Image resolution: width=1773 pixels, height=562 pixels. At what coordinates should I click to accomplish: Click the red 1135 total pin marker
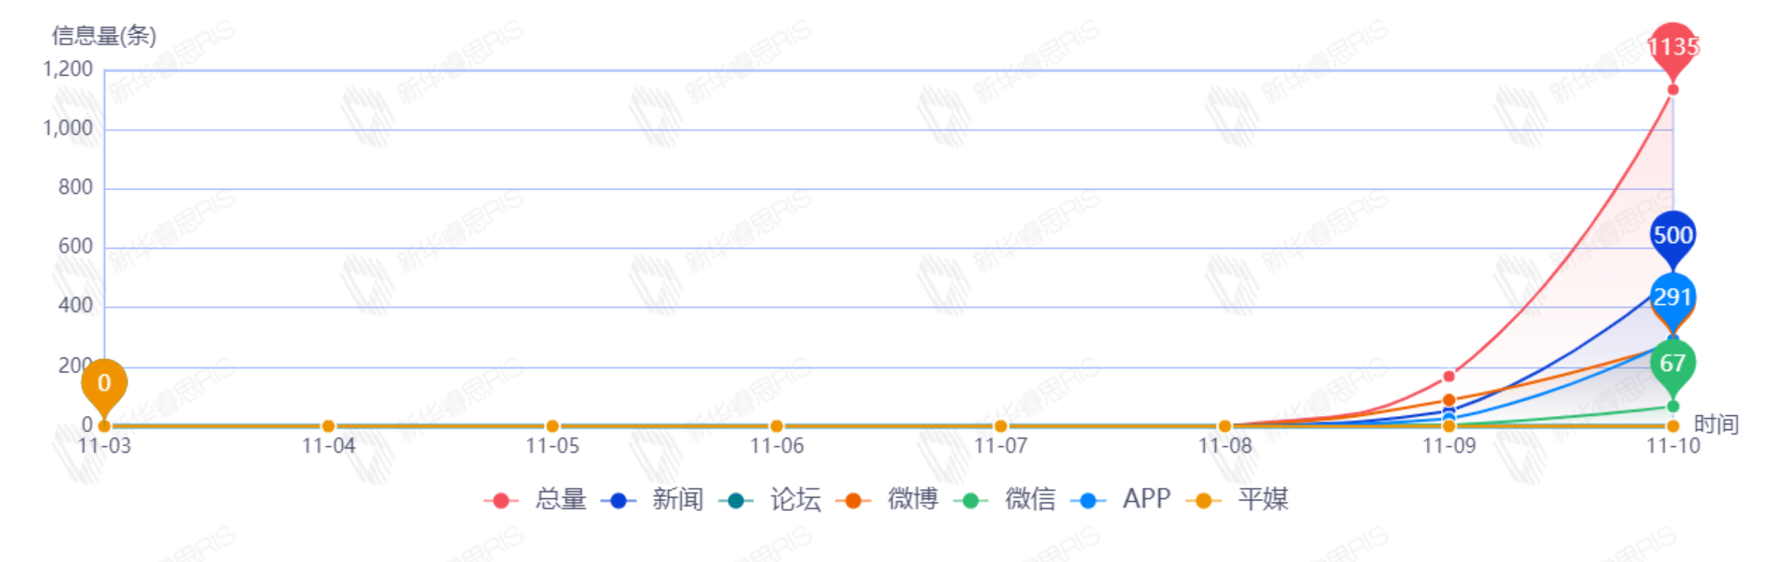pos(1673,48)
